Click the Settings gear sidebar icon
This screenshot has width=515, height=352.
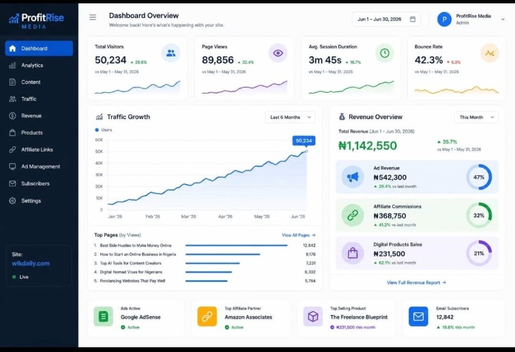click(x=13, y=200)
